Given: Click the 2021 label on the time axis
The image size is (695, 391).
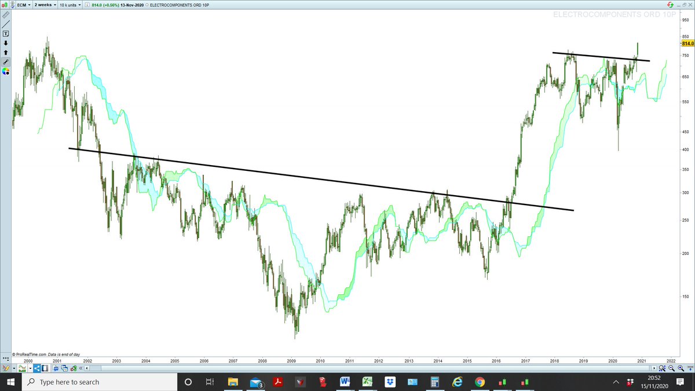Looking at the screenshot, I should pos(642,360).
